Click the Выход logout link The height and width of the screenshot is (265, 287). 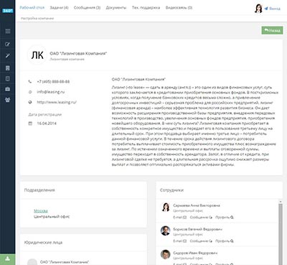(x=273, y=9)
